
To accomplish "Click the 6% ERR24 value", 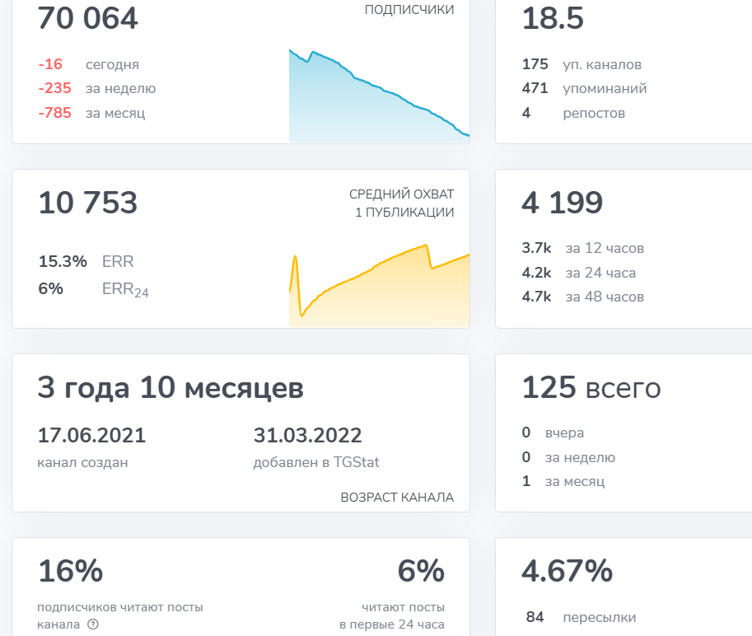I will pyautogui.click(x=50, y=288).
